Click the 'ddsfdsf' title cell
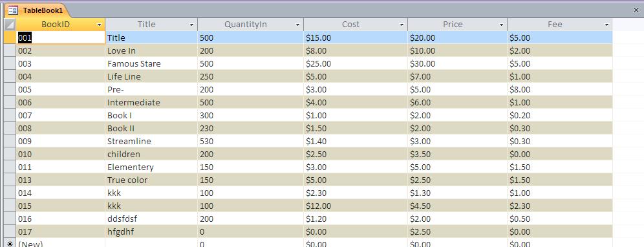This screenshot has width=644, height=247. click(151, 219)
